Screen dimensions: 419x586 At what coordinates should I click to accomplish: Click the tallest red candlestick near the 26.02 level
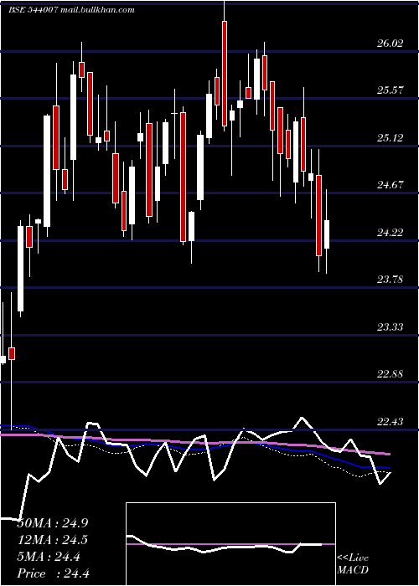[x=225, y=74]
